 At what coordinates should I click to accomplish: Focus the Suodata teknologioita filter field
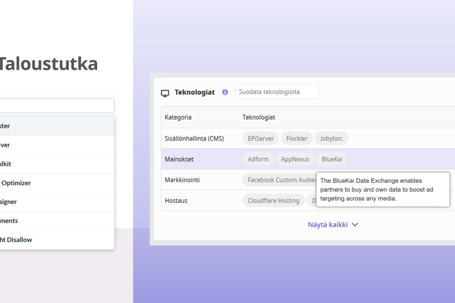[277, 92]
